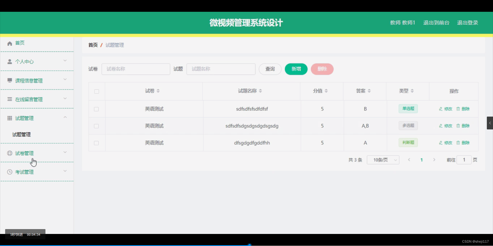The image size is (493, 246).
Task: Click 退出登录 in the top menu
Action: pyautogui.click(x=468, y=23)
